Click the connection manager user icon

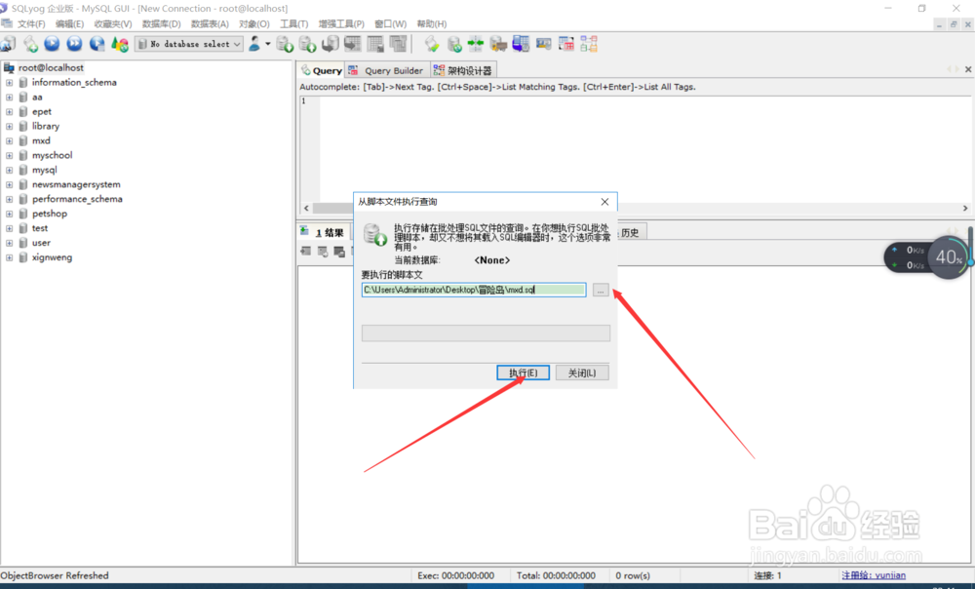point(254,43)
